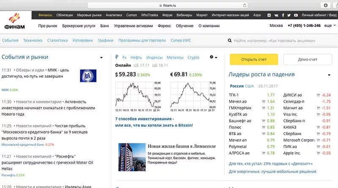Open the euro rate chart
338x188 pixels.
[x=193, y=96]
